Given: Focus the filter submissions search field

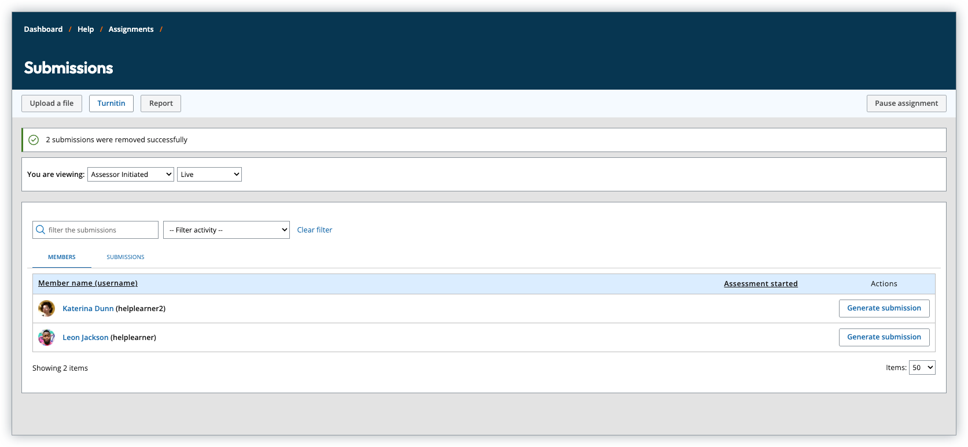Looking at the screenshot, I should tap(95, 230).
